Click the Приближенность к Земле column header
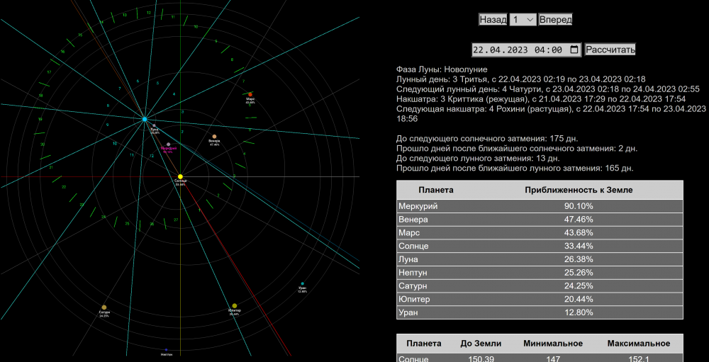The image size is (709, 362). tap(578, 190)
